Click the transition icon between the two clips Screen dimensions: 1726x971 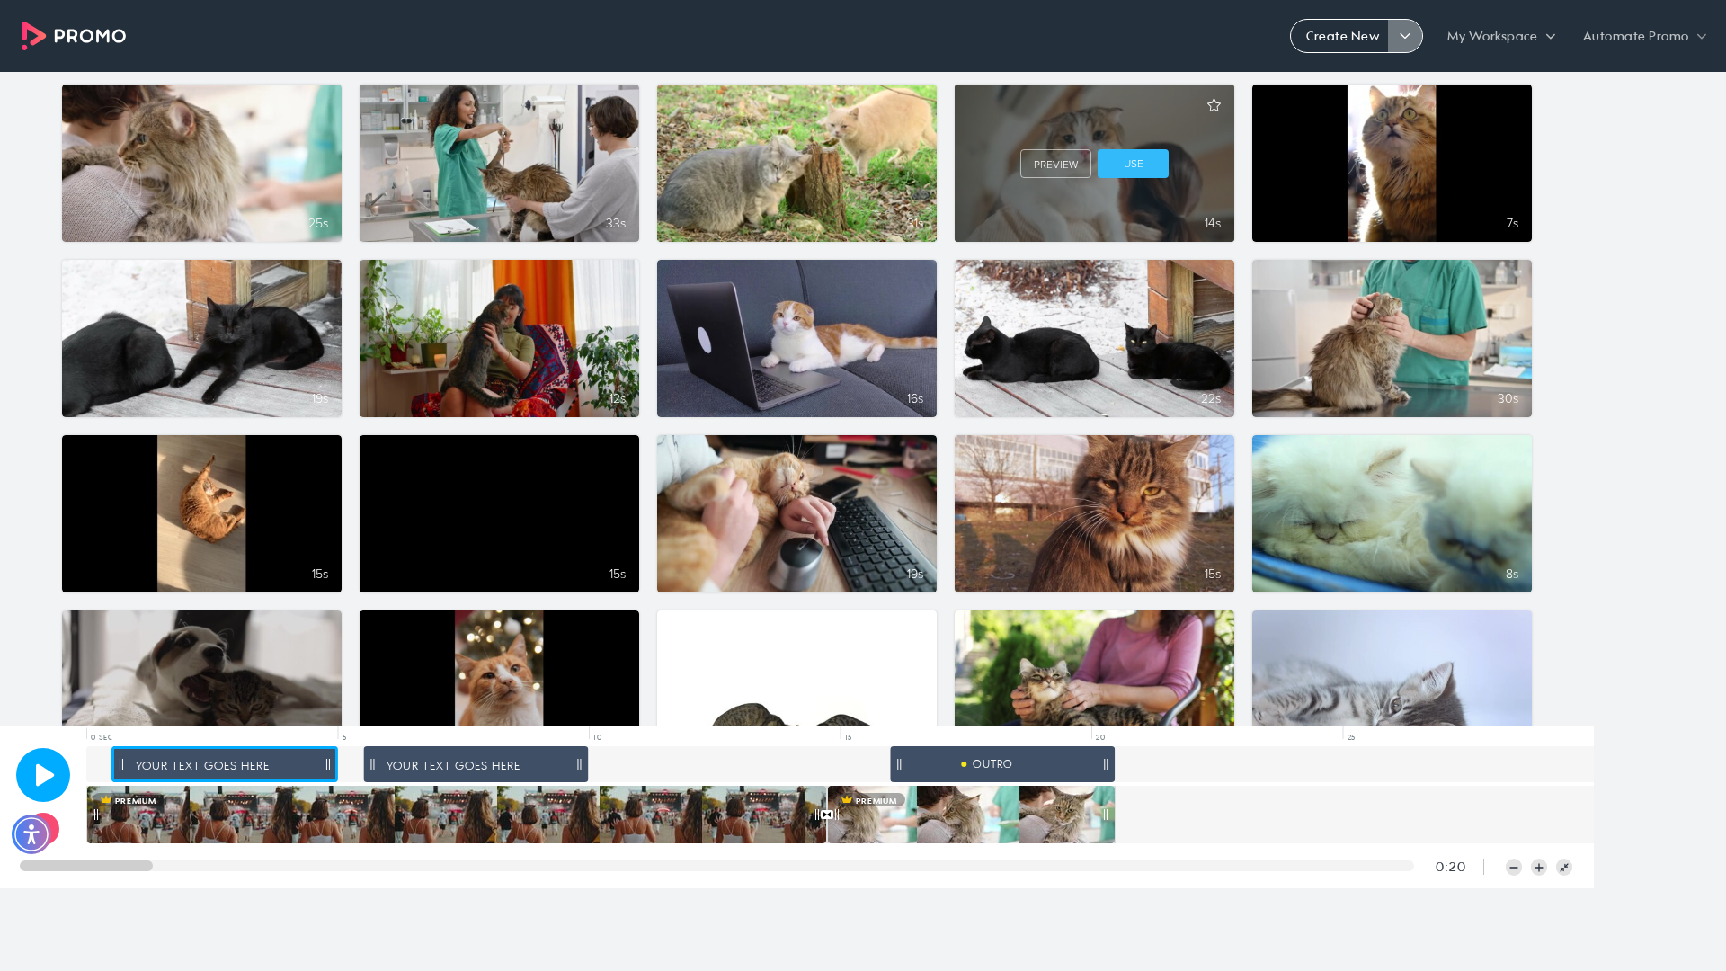pyautogui.click(x=827, y=815)
